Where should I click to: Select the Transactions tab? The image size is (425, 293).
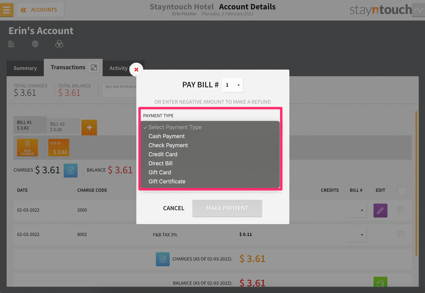pos(68,67)
